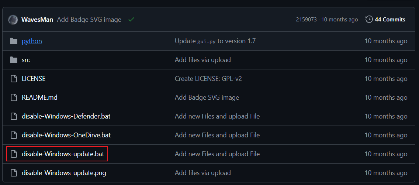Click the WavesMan username link
Screen dimensions: 419x185
pyautogui.click(x=38, y=20)
